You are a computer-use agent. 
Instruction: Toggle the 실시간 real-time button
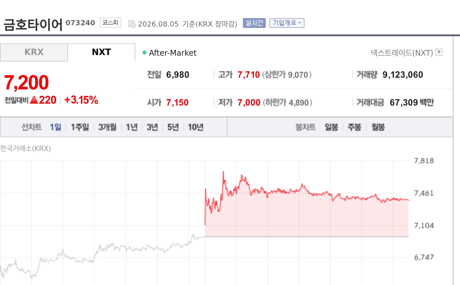(x=254, y=23)
